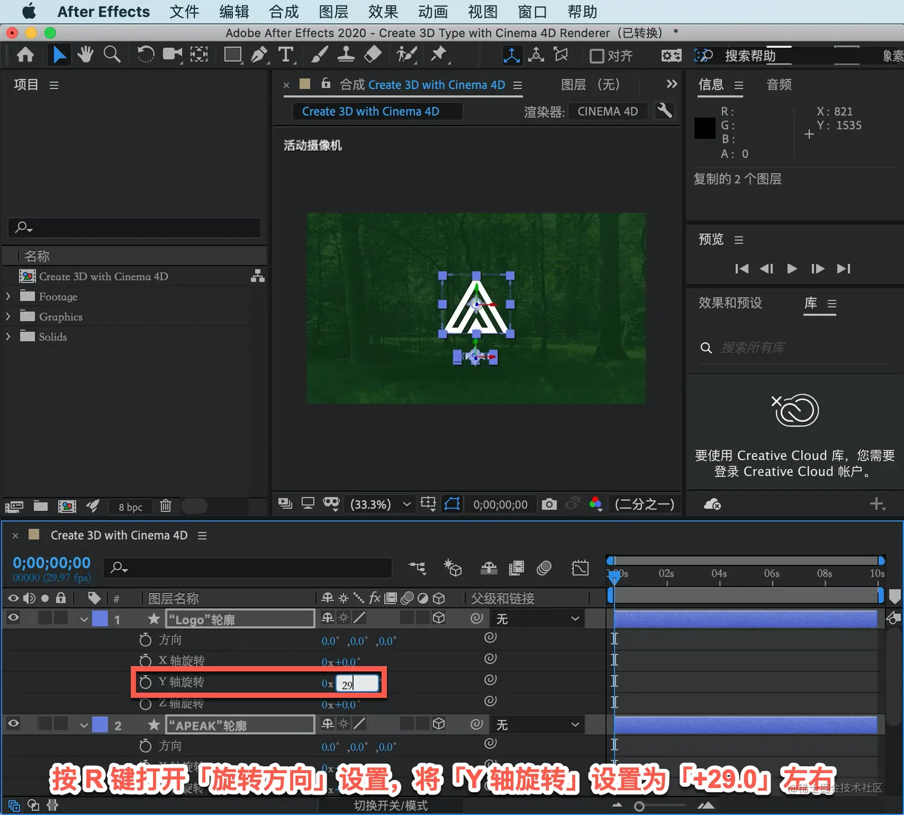Screen dimensions: 904x815
Task: Delete selected item with trash icon
Action: 166,506
